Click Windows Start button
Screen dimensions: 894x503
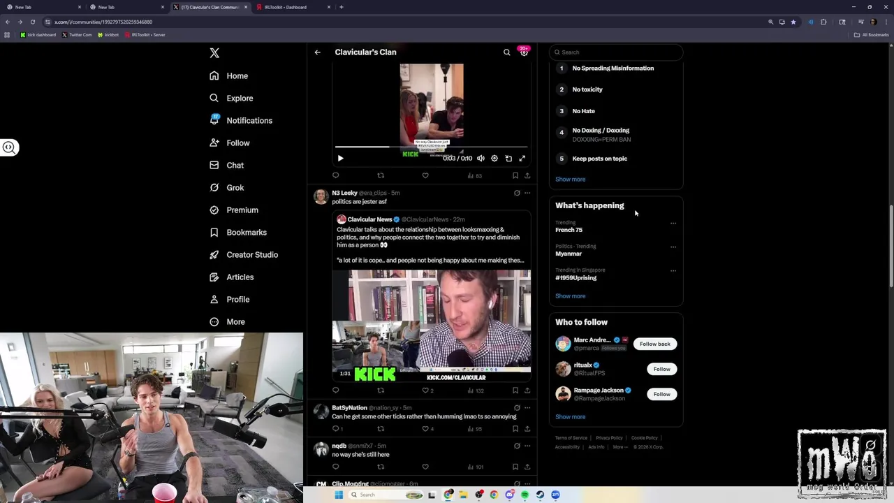point(339,495)
